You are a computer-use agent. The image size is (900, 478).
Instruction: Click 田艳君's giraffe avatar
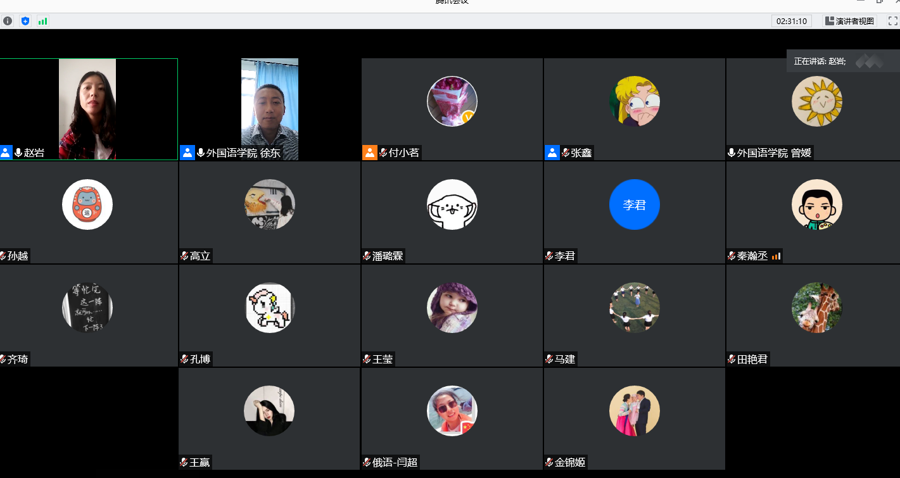click(817, 308)
